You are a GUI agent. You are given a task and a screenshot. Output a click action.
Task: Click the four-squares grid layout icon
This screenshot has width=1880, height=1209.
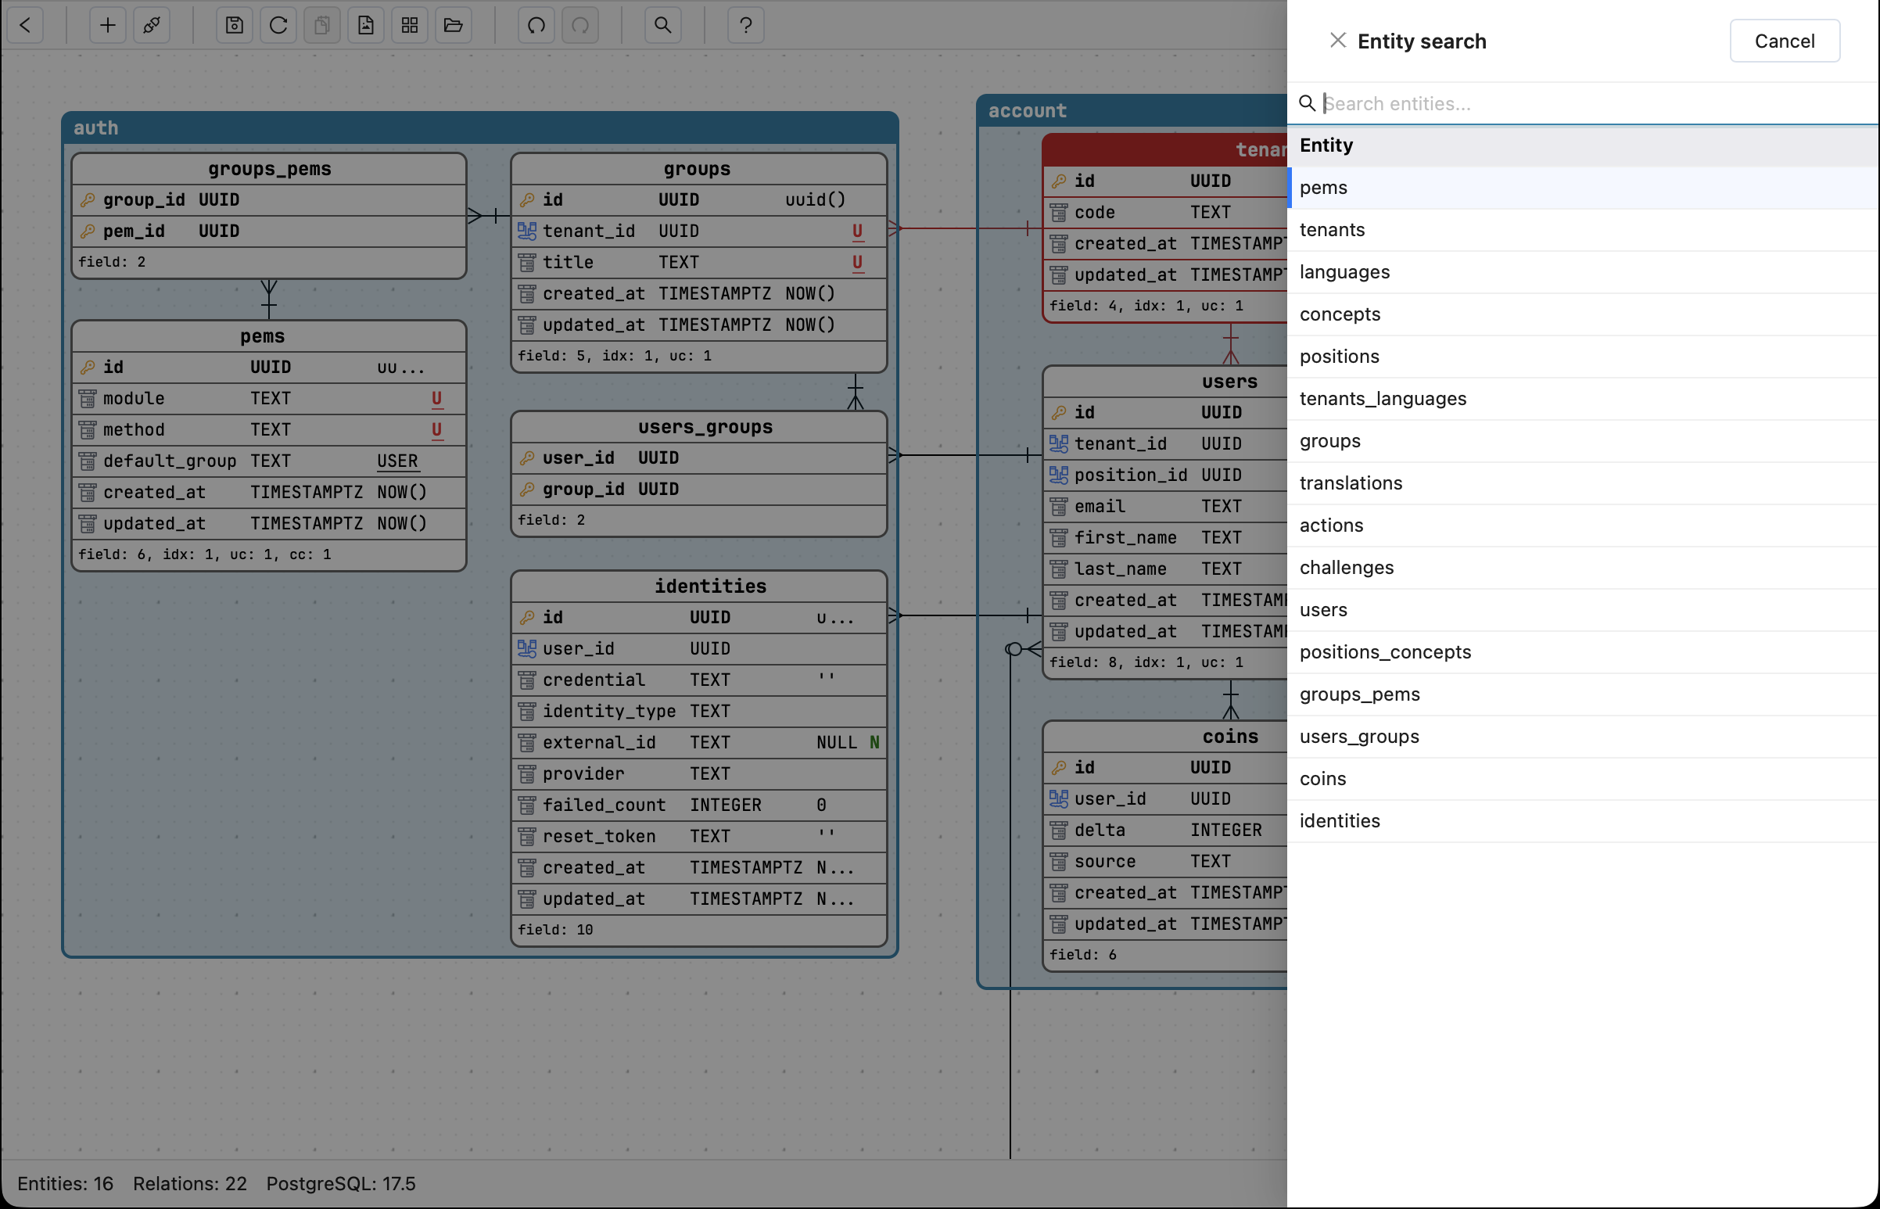pyautogui.click(x=410, y=25)
